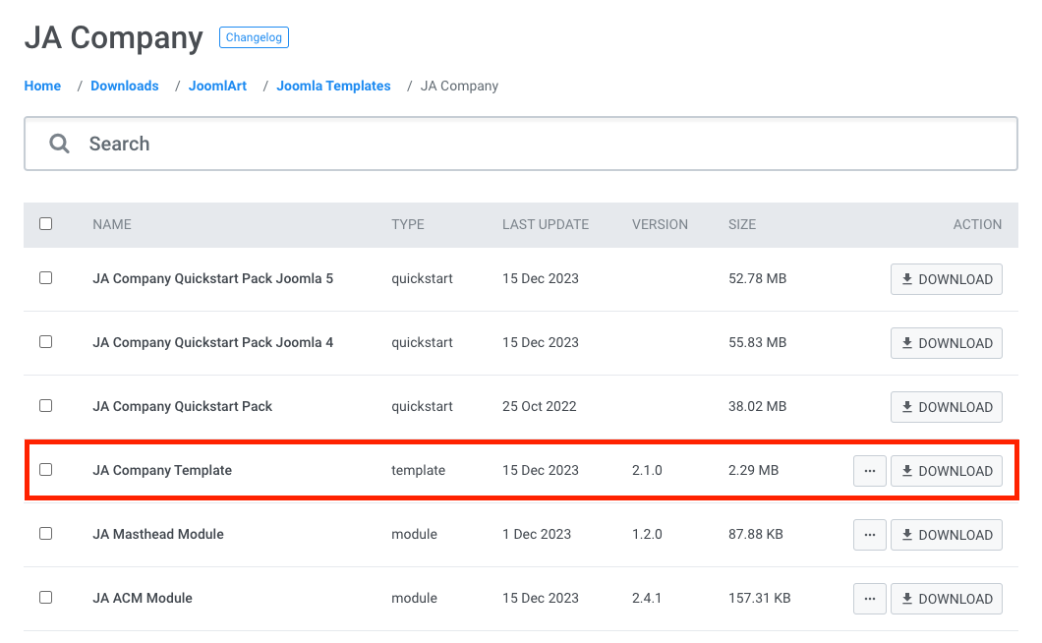Open more options for JA Masthead Module
Viewport: 1042px width, 643px height.
pyautogui.click(x=869, y=535)
